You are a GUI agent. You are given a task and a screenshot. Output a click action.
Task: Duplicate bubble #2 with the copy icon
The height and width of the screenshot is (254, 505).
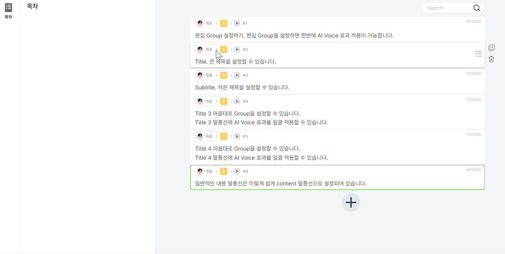[x=491, y=48]
